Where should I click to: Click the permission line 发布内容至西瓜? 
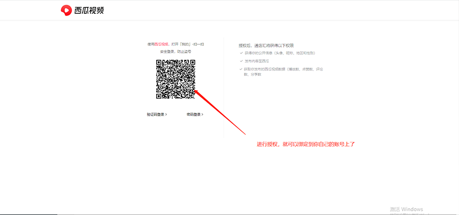(257, 61)
